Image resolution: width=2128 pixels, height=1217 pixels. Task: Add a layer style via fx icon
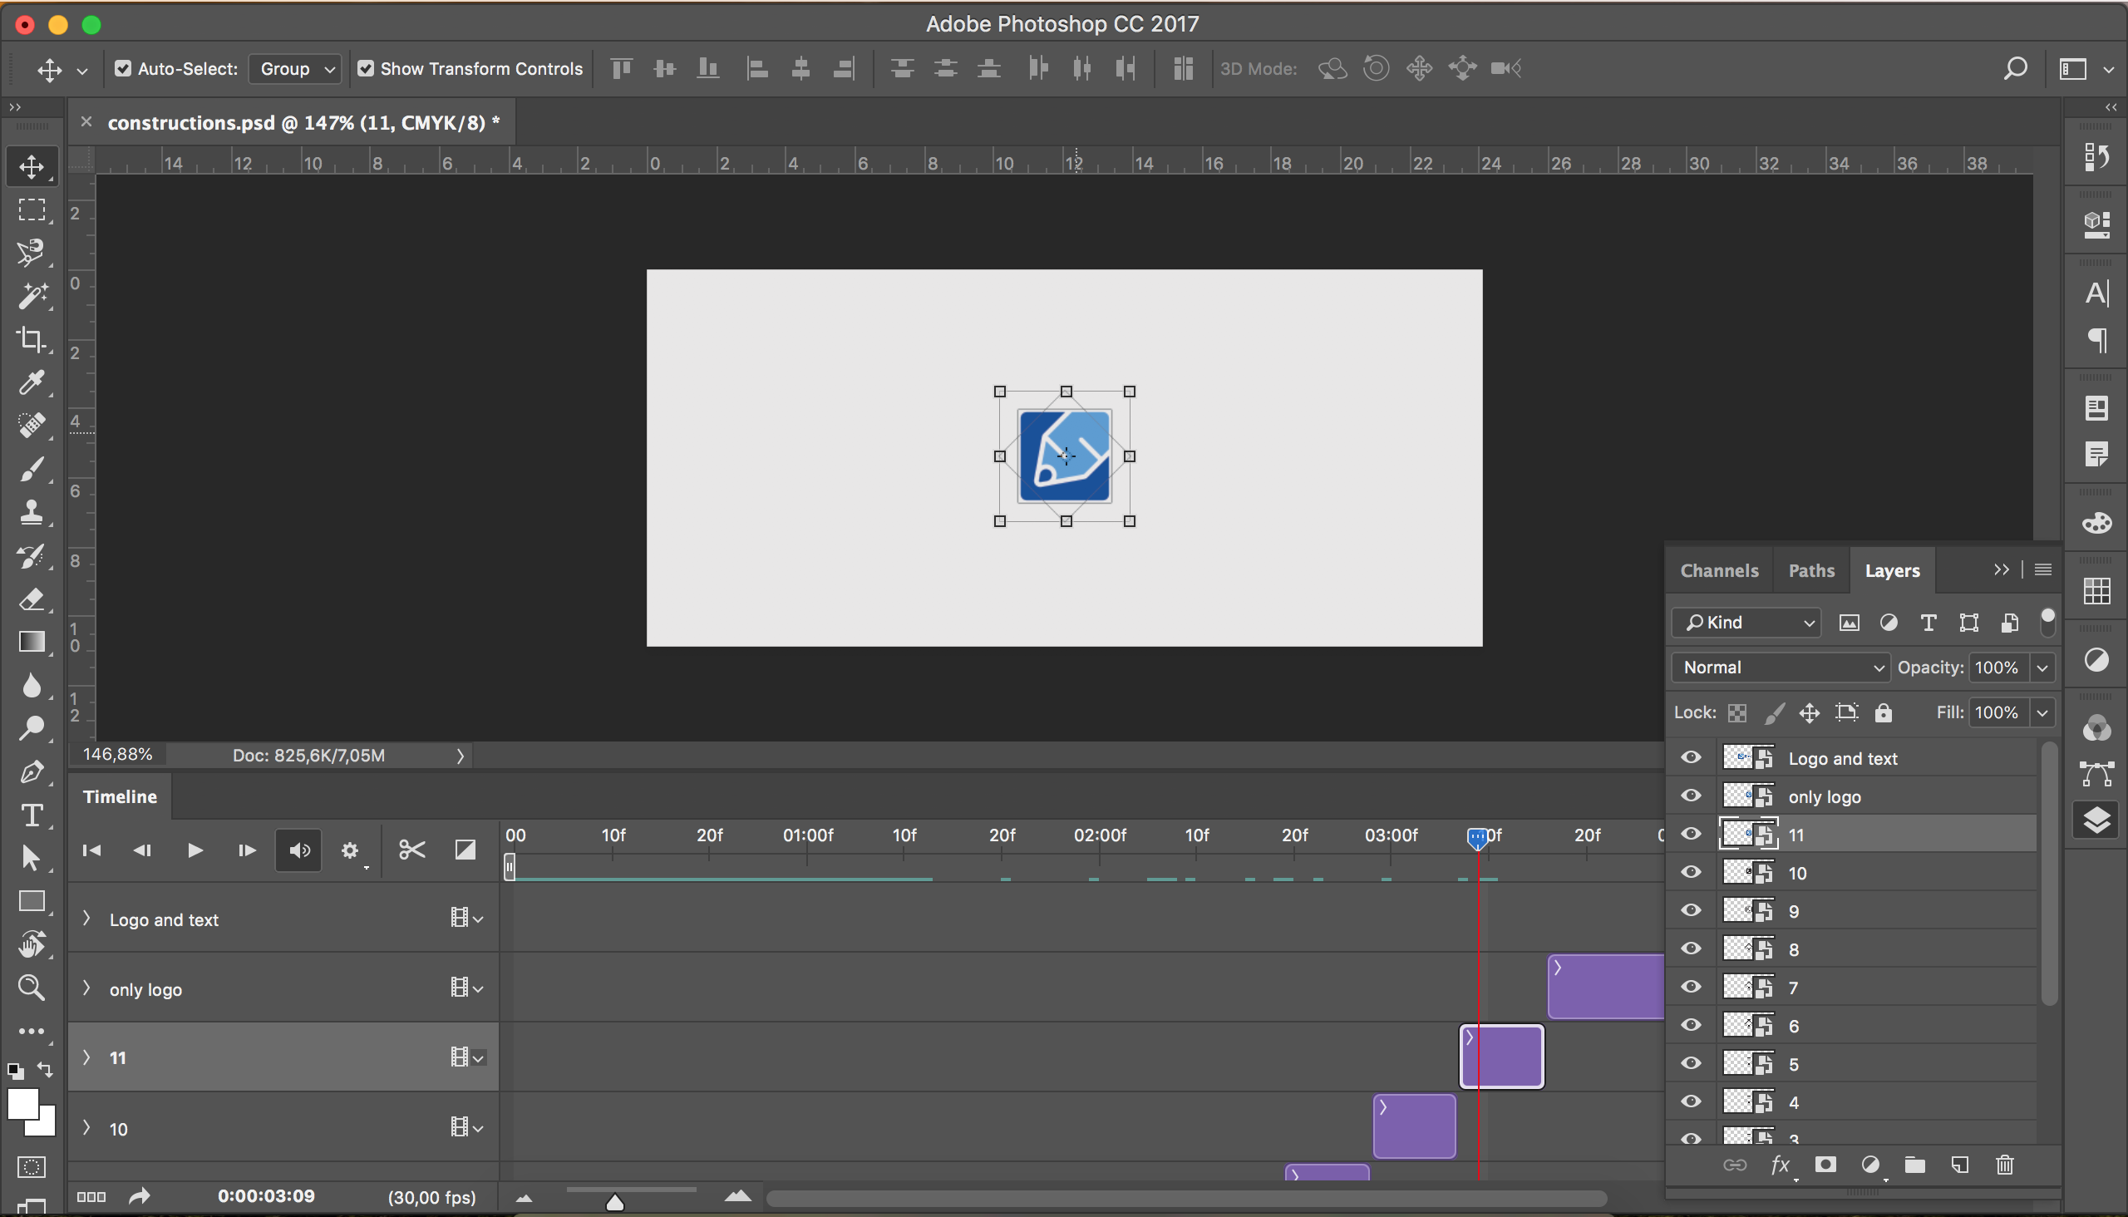[x=1781, y=1165]
